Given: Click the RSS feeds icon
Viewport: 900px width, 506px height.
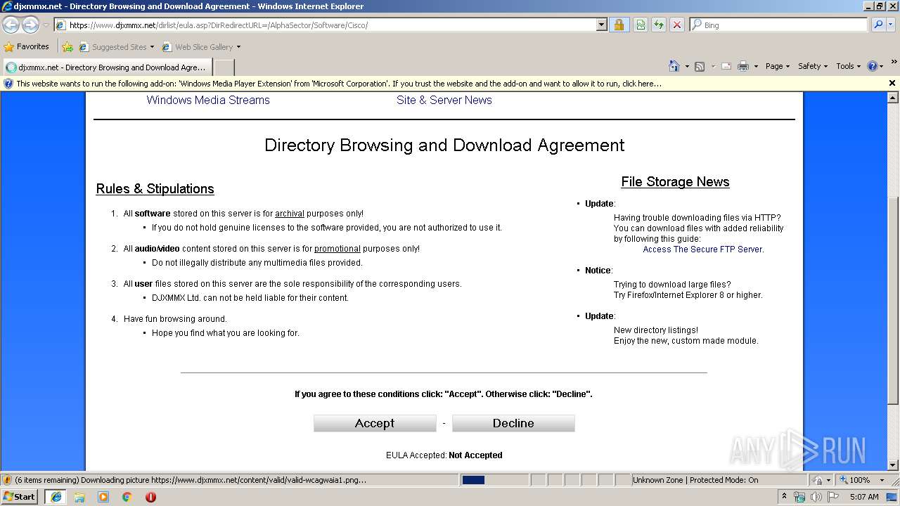Looking at the screenshot, I should click(x=700, y=66).
